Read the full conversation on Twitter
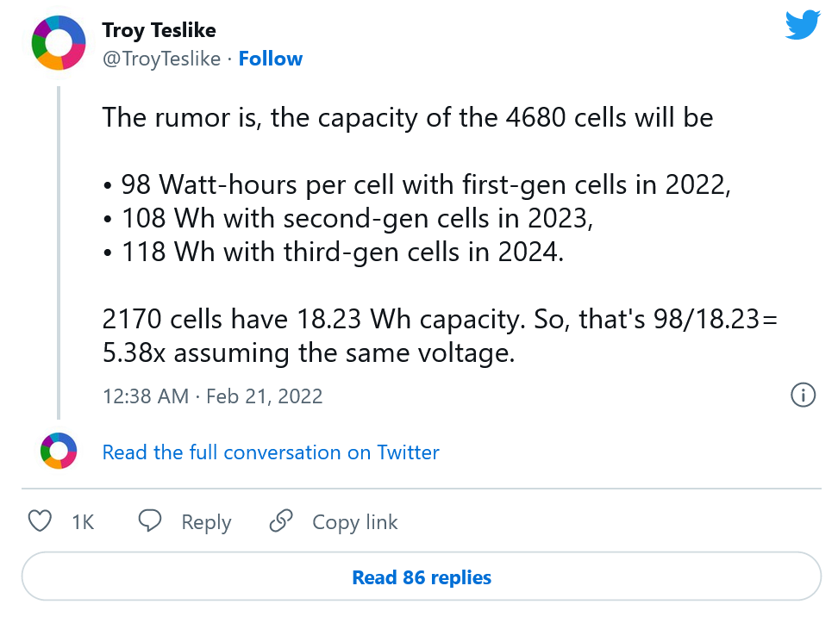The width and height of the screenshot is (838, 617). 271,452
